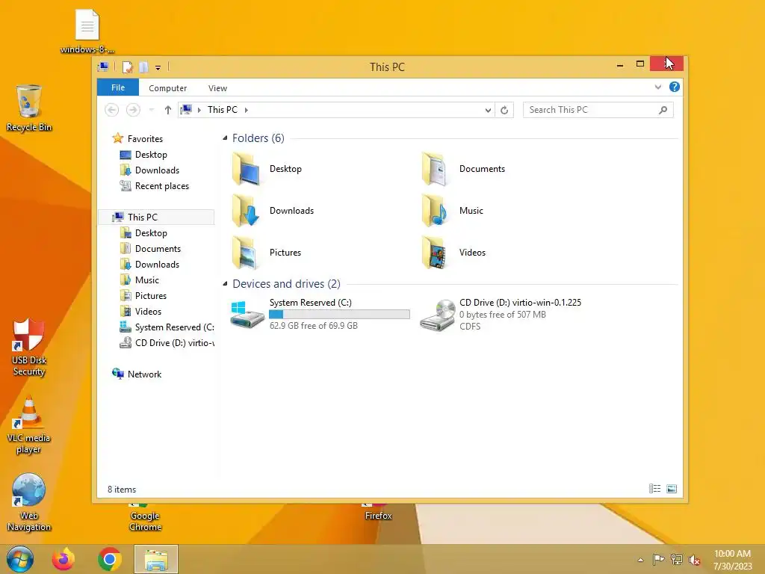Click the Start button on taskbar
This screenshot has height=574, width=765.
point(20,559)
